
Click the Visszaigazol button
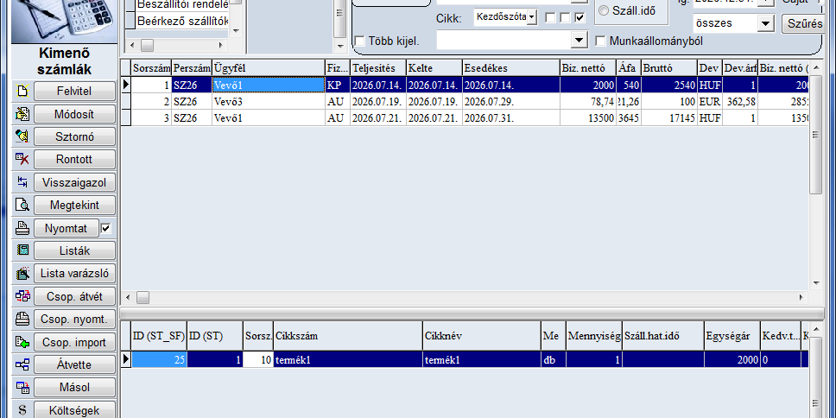pos(74,182)
